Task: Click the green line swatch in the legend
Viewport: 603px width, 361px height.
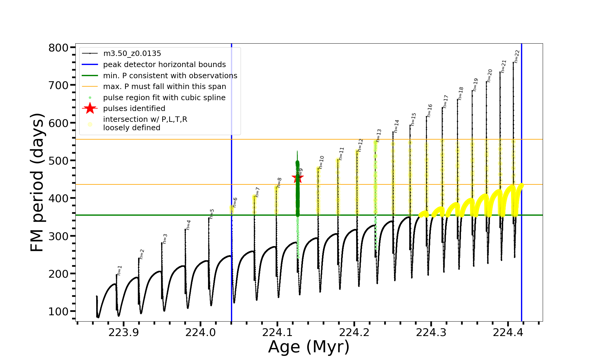Action: (x=90, y=76)
